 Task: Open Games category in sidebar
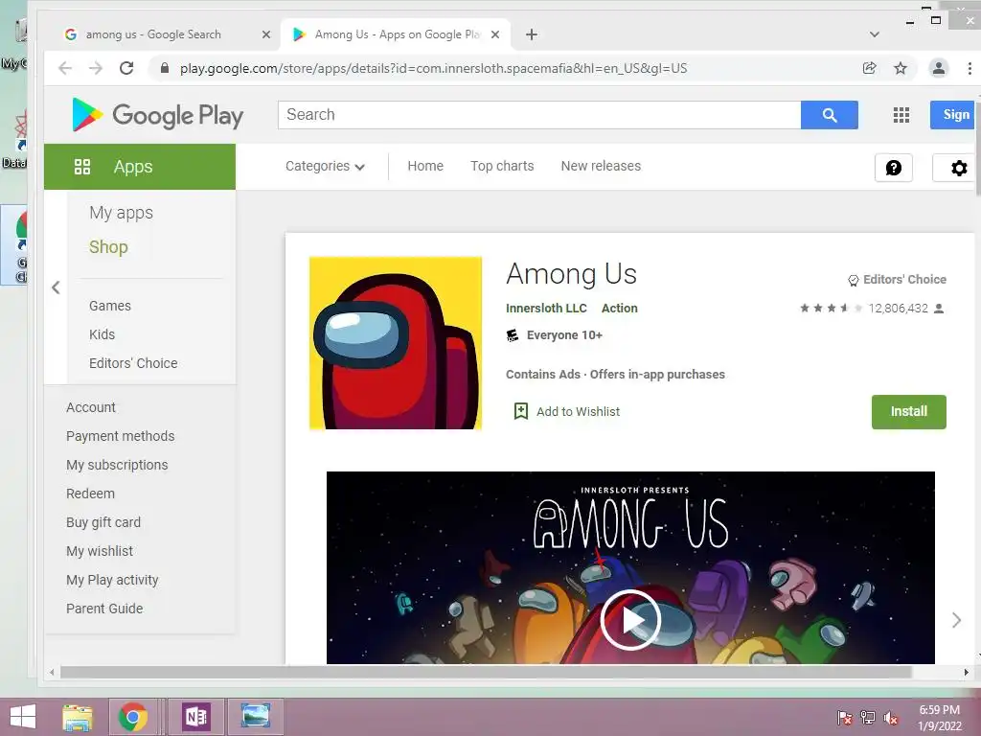[110, 306]
